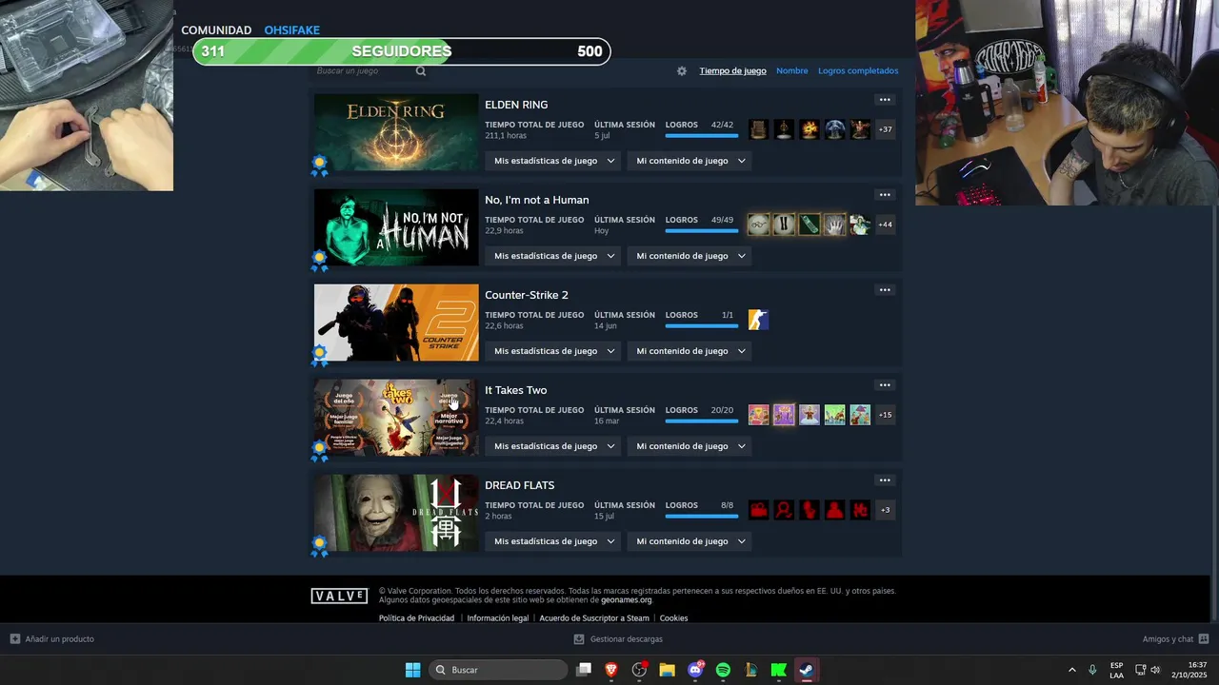Click first It Takes Two achievement icon
Viewport: 1219px width, 685px height.
point(758,415)
